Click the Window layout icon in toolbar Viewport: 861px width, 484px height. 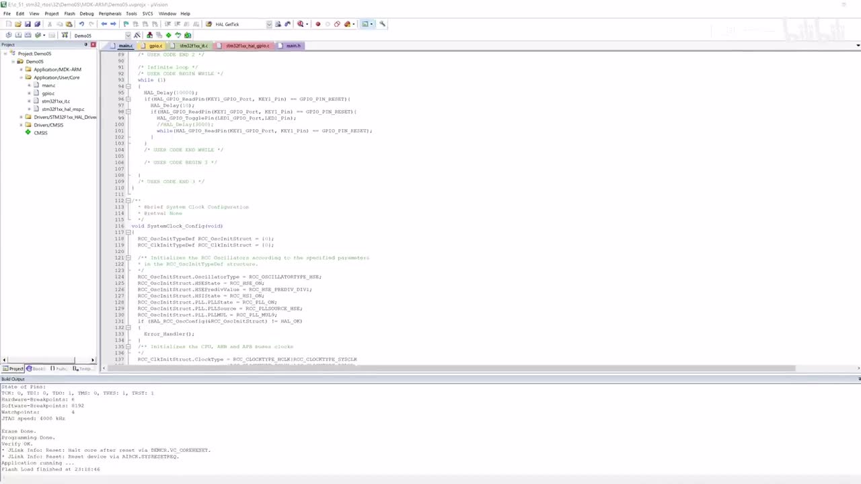365,24
